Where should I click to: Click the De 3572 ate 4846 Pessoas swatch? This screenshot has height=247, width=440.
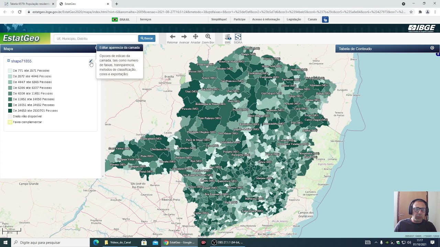click(10, 76)
